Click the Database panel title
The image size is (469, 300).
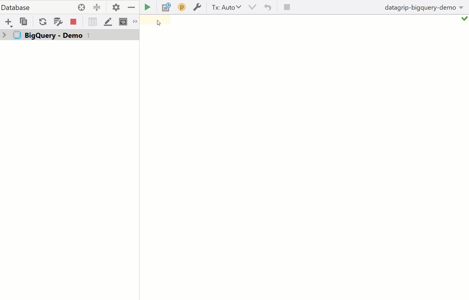coord(15,8)
